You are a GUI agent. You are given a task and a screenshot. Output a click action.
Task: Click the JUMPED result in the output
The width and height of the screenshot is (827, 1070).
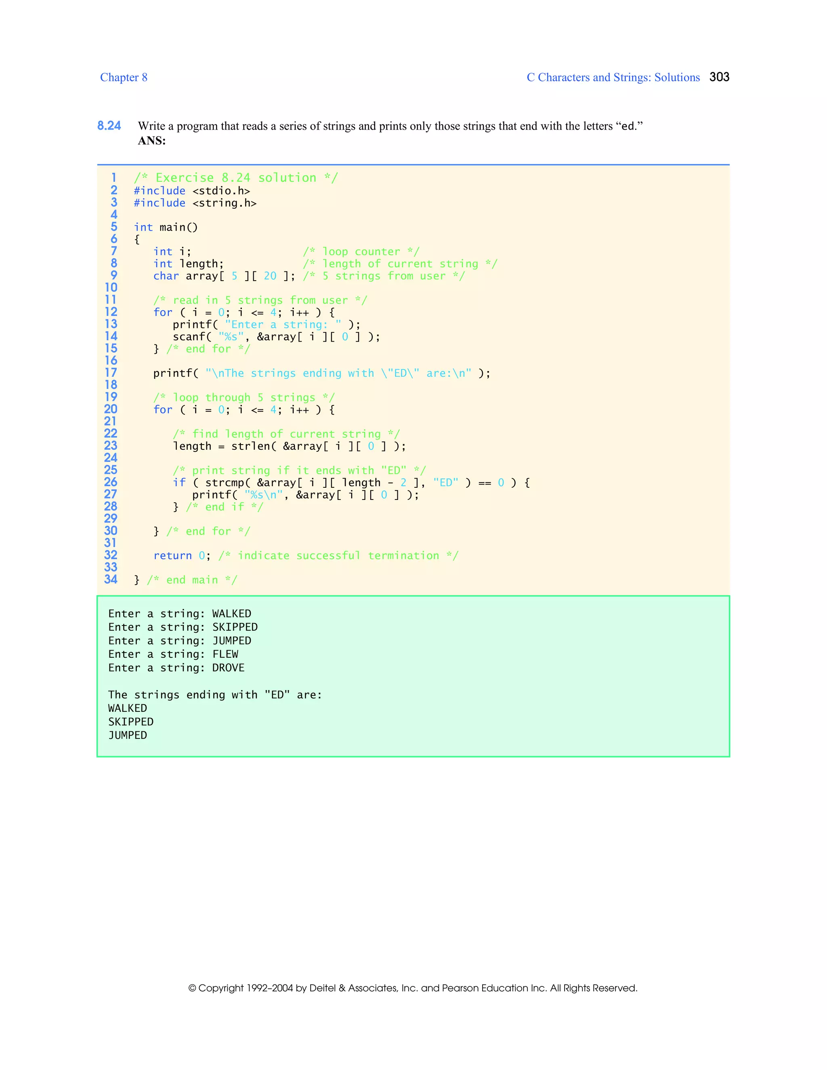[127, 735]
